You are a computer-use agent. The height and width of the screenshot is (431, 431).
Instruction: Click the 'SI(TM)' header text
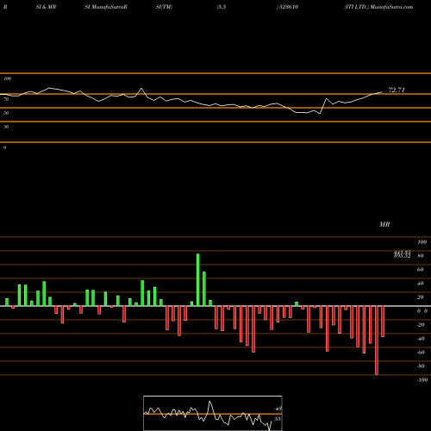164,7
